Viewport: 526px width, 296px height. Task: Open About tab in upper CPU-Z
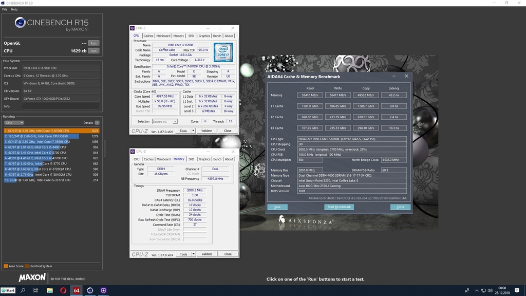pos(229,36)
